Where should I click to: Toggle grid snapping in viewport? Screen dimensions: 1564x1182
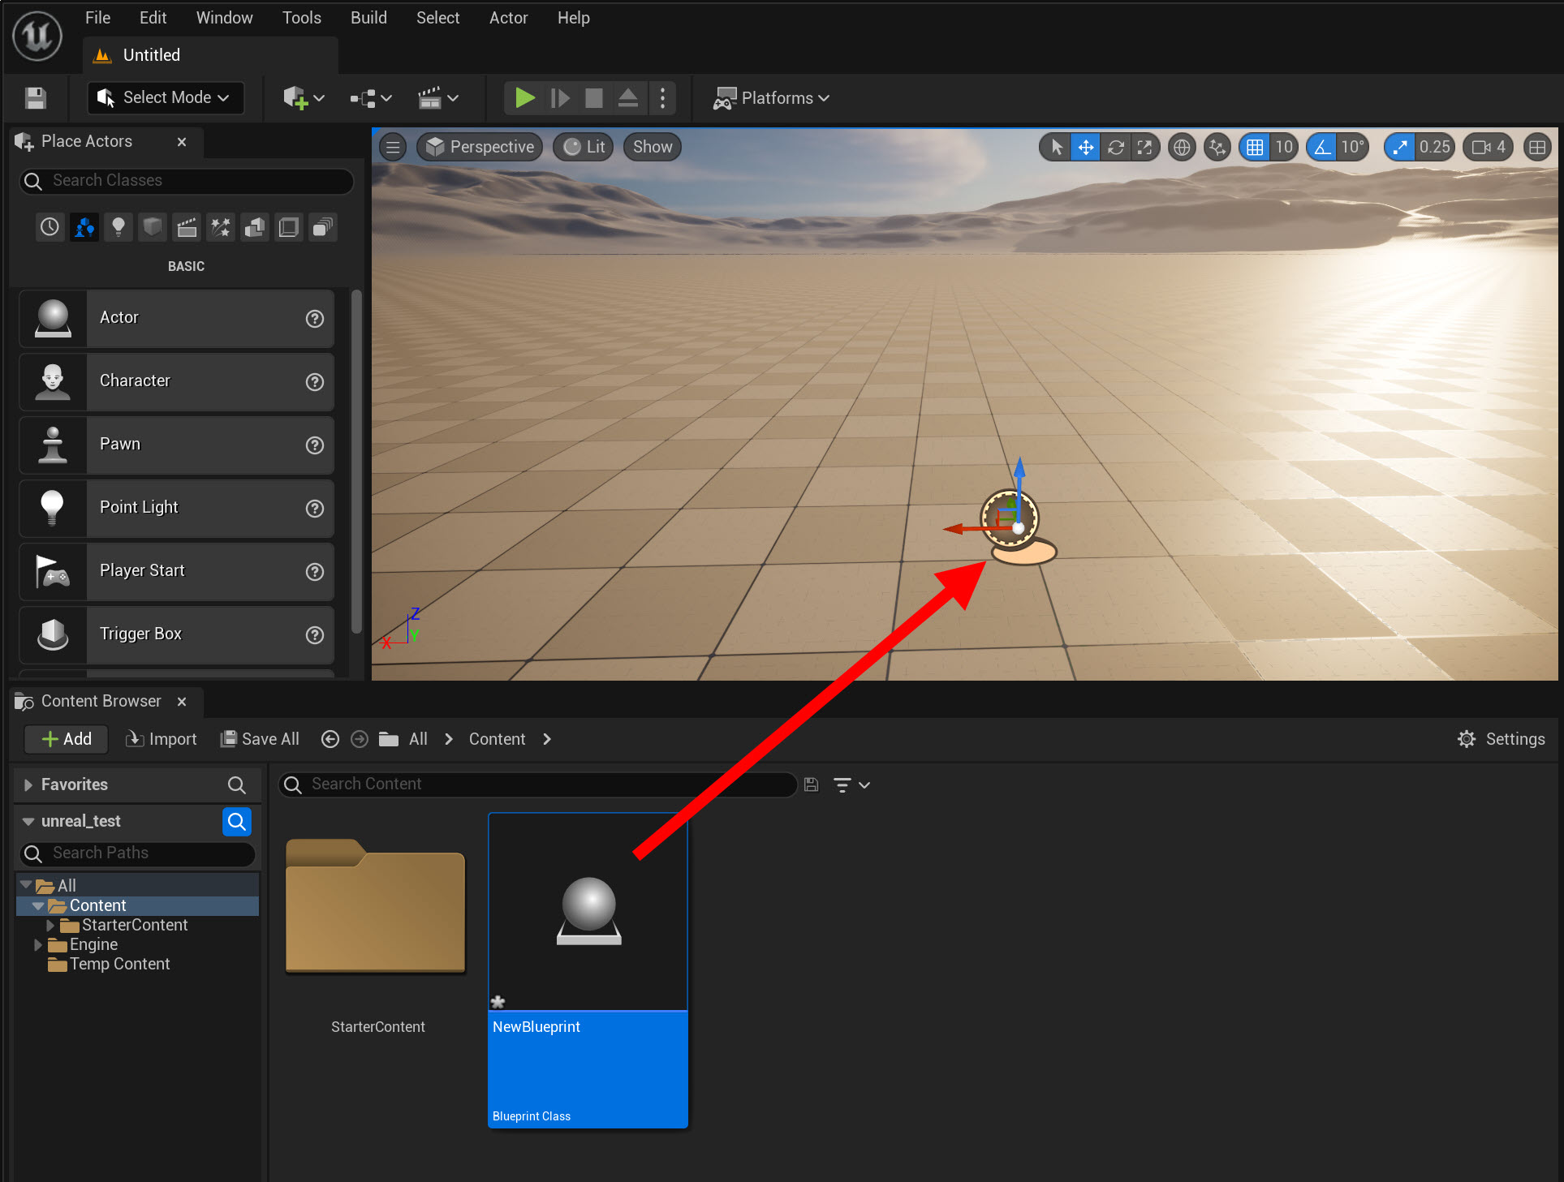(1255, 147)
